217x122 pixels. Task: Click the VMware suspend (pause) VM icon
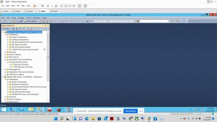[35, 6]
